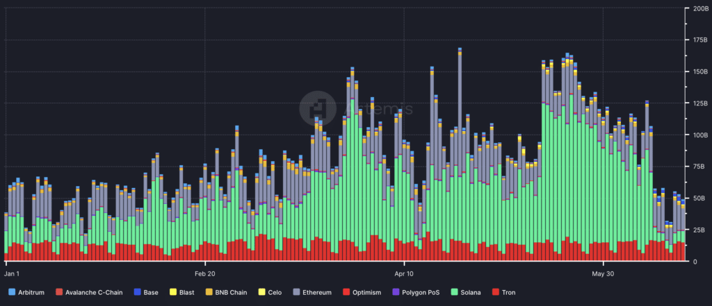Image resolution: width=712 pixels, height=306 pixels.
Task: Click the Solana legend label
Action: click(x=471, y=292)
